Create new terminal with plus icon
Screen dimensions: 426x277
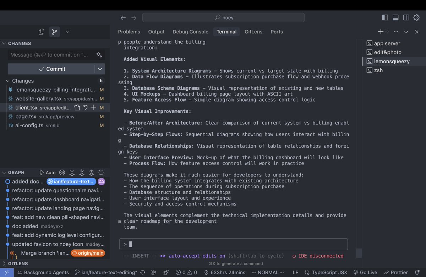click(x=381, y=32)
